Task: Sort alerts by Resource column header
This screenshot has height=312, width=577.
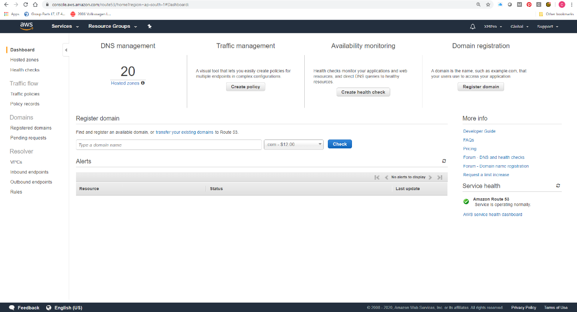Action: (89, 188)
